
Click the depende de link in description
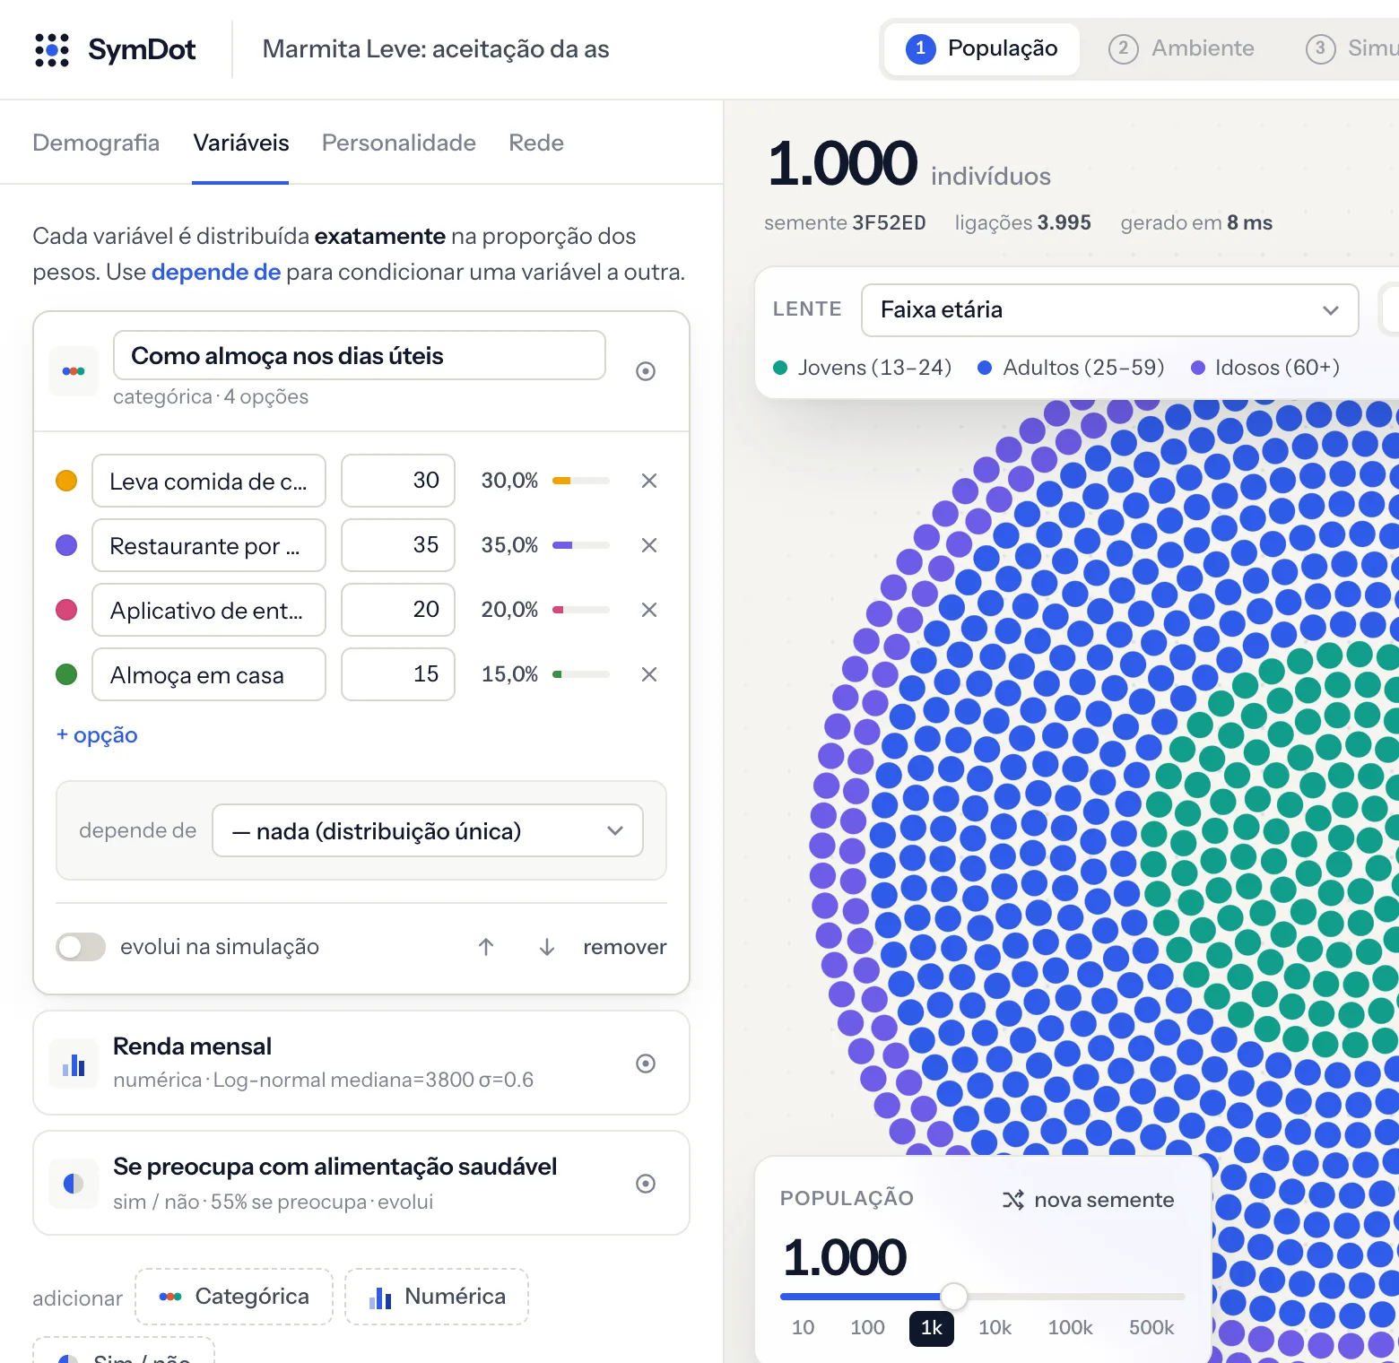[x=216, y=272]
